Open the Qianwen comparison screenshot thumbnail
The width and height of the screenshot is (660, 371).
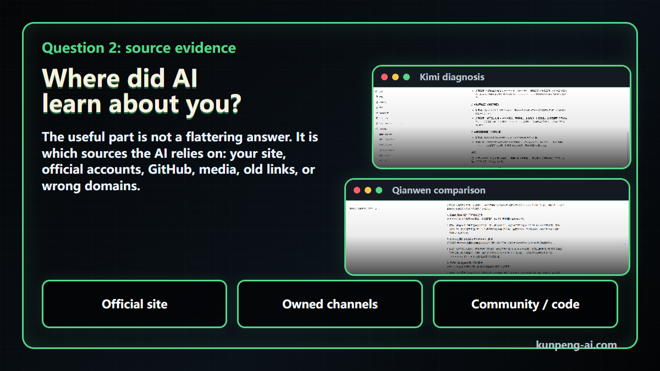[487, 237]
